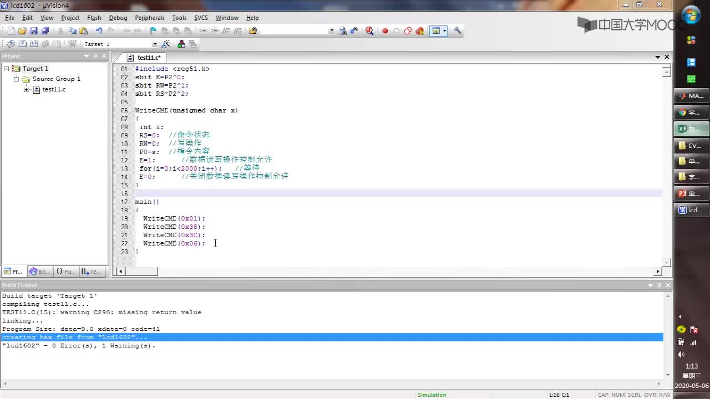The height and width of the screenshot is (399, 710).
Task: Open the MA... taskbar item
Action: [691, 96]
